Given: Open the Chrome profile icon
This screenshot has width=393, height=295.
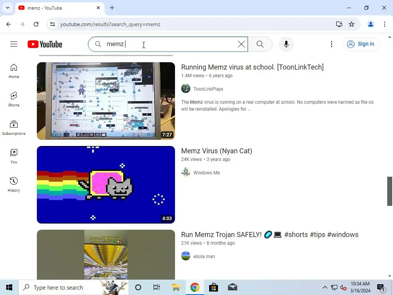Looking at the screenshot, I should click(x=371, y=24).
